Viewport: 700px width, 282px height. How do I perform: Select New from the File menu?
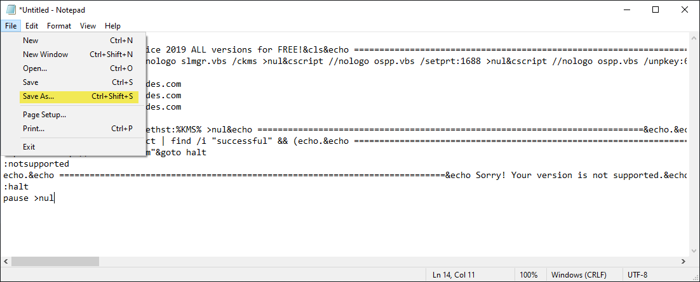[30, 41]
